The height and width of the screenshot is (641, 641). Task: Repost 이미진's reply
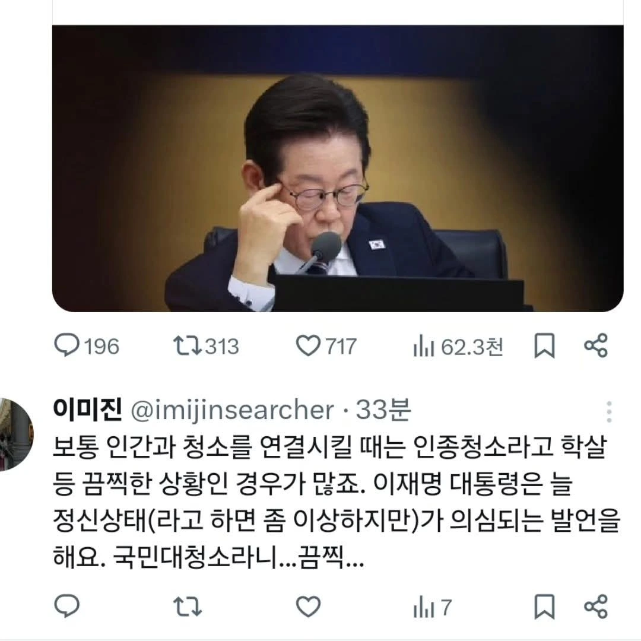[x=187, y=607]
